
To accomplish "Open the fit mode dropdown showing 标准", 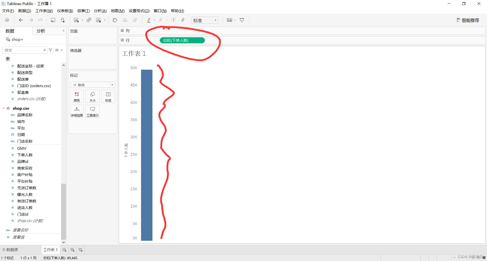I will 205,20.
